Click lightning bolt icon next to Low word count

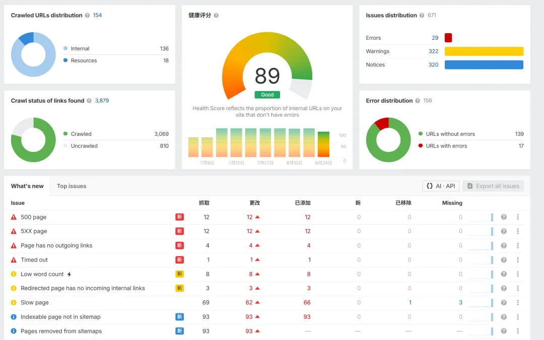pyautogui.click(x=69, y=274)
